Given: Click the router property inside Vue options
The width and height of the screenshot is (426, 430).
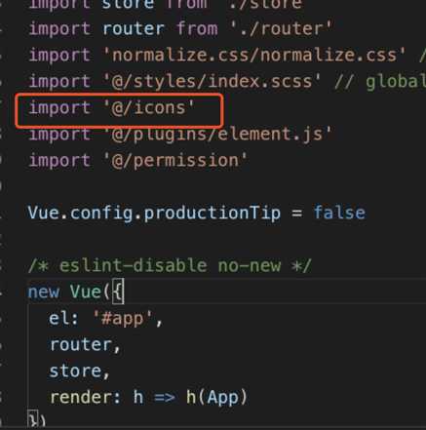Looking at the screenshot, I should [x=85, y=345].
